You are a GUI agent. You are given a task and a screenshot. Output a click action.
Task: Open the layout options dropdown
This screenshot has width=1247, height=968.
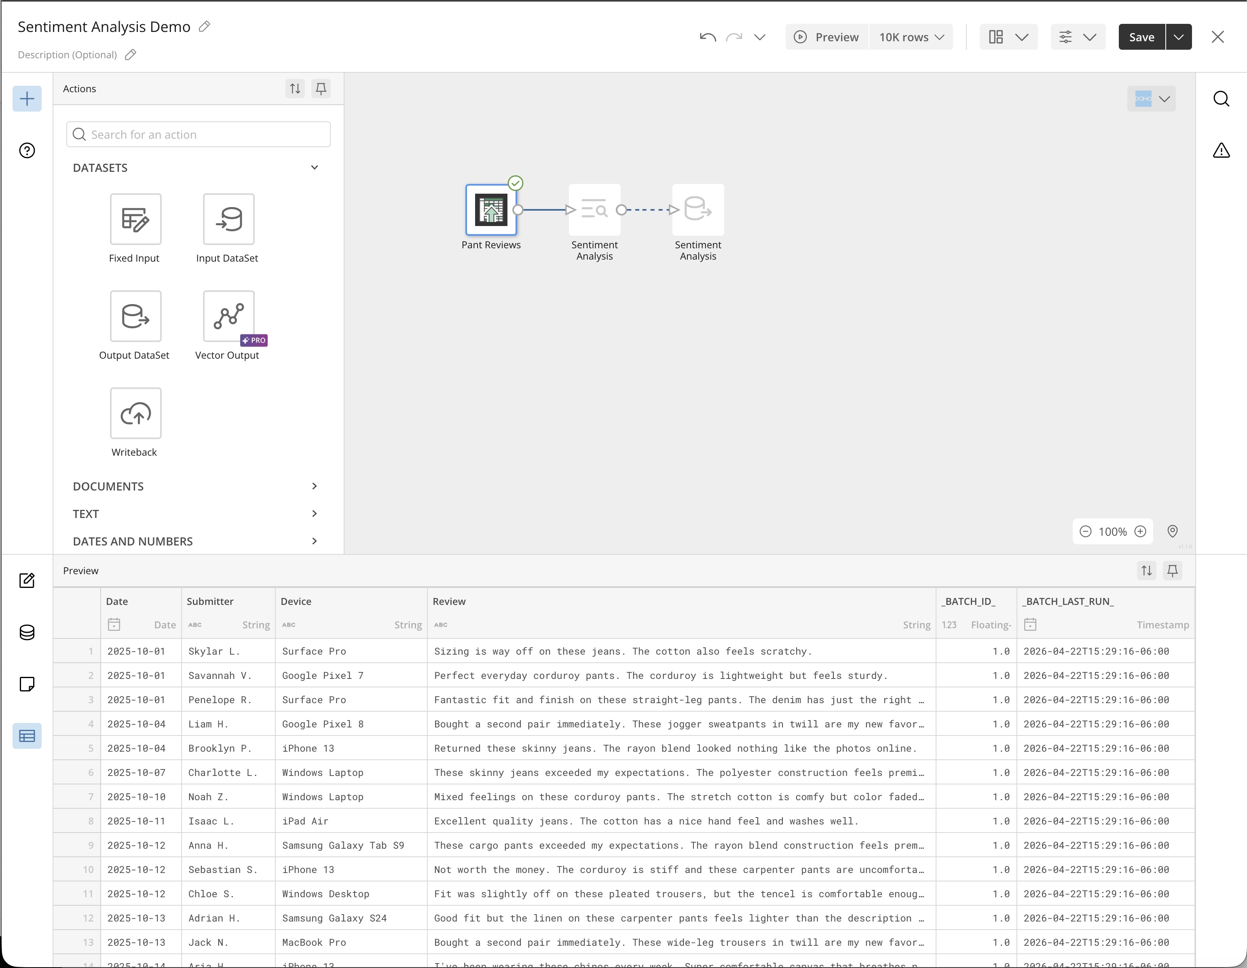pos(1008,37)
